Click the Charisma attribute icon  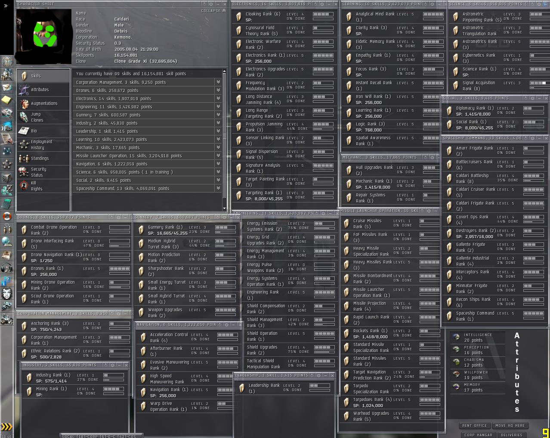click(x=456, y=362)
